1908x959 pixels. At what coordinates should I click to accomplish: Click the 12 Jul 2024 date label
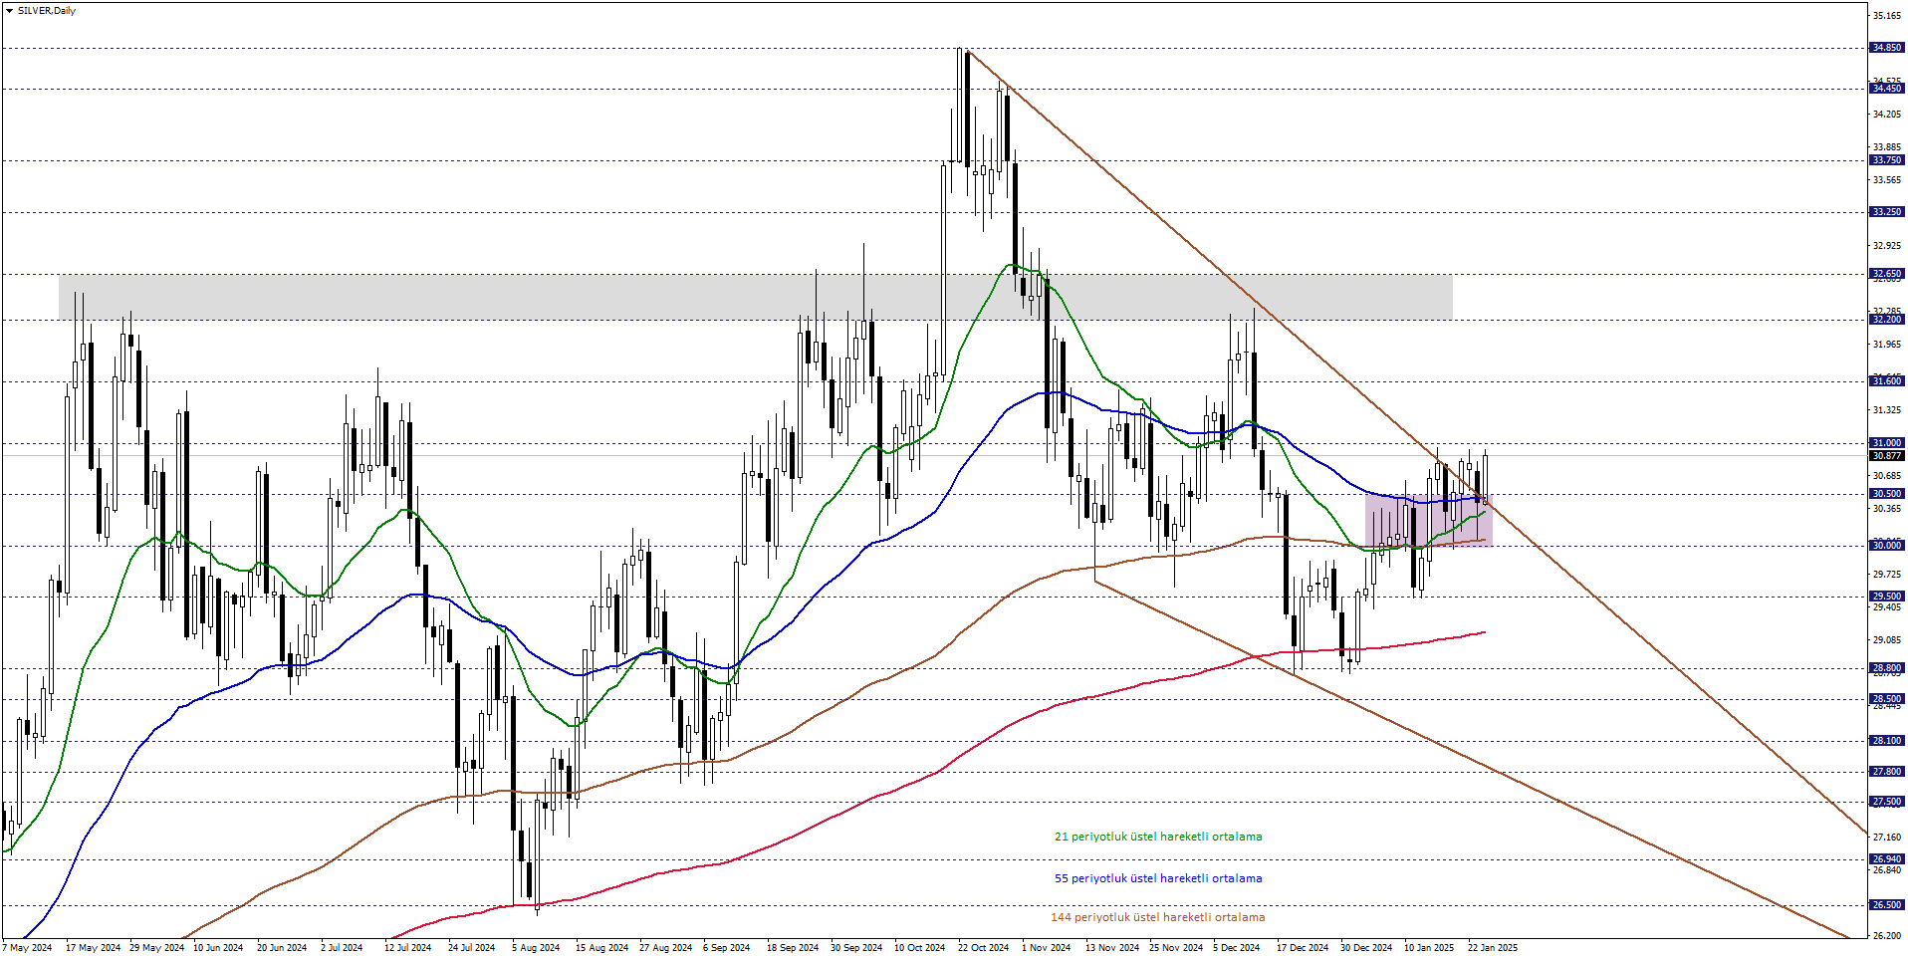[x=407, y=948]
